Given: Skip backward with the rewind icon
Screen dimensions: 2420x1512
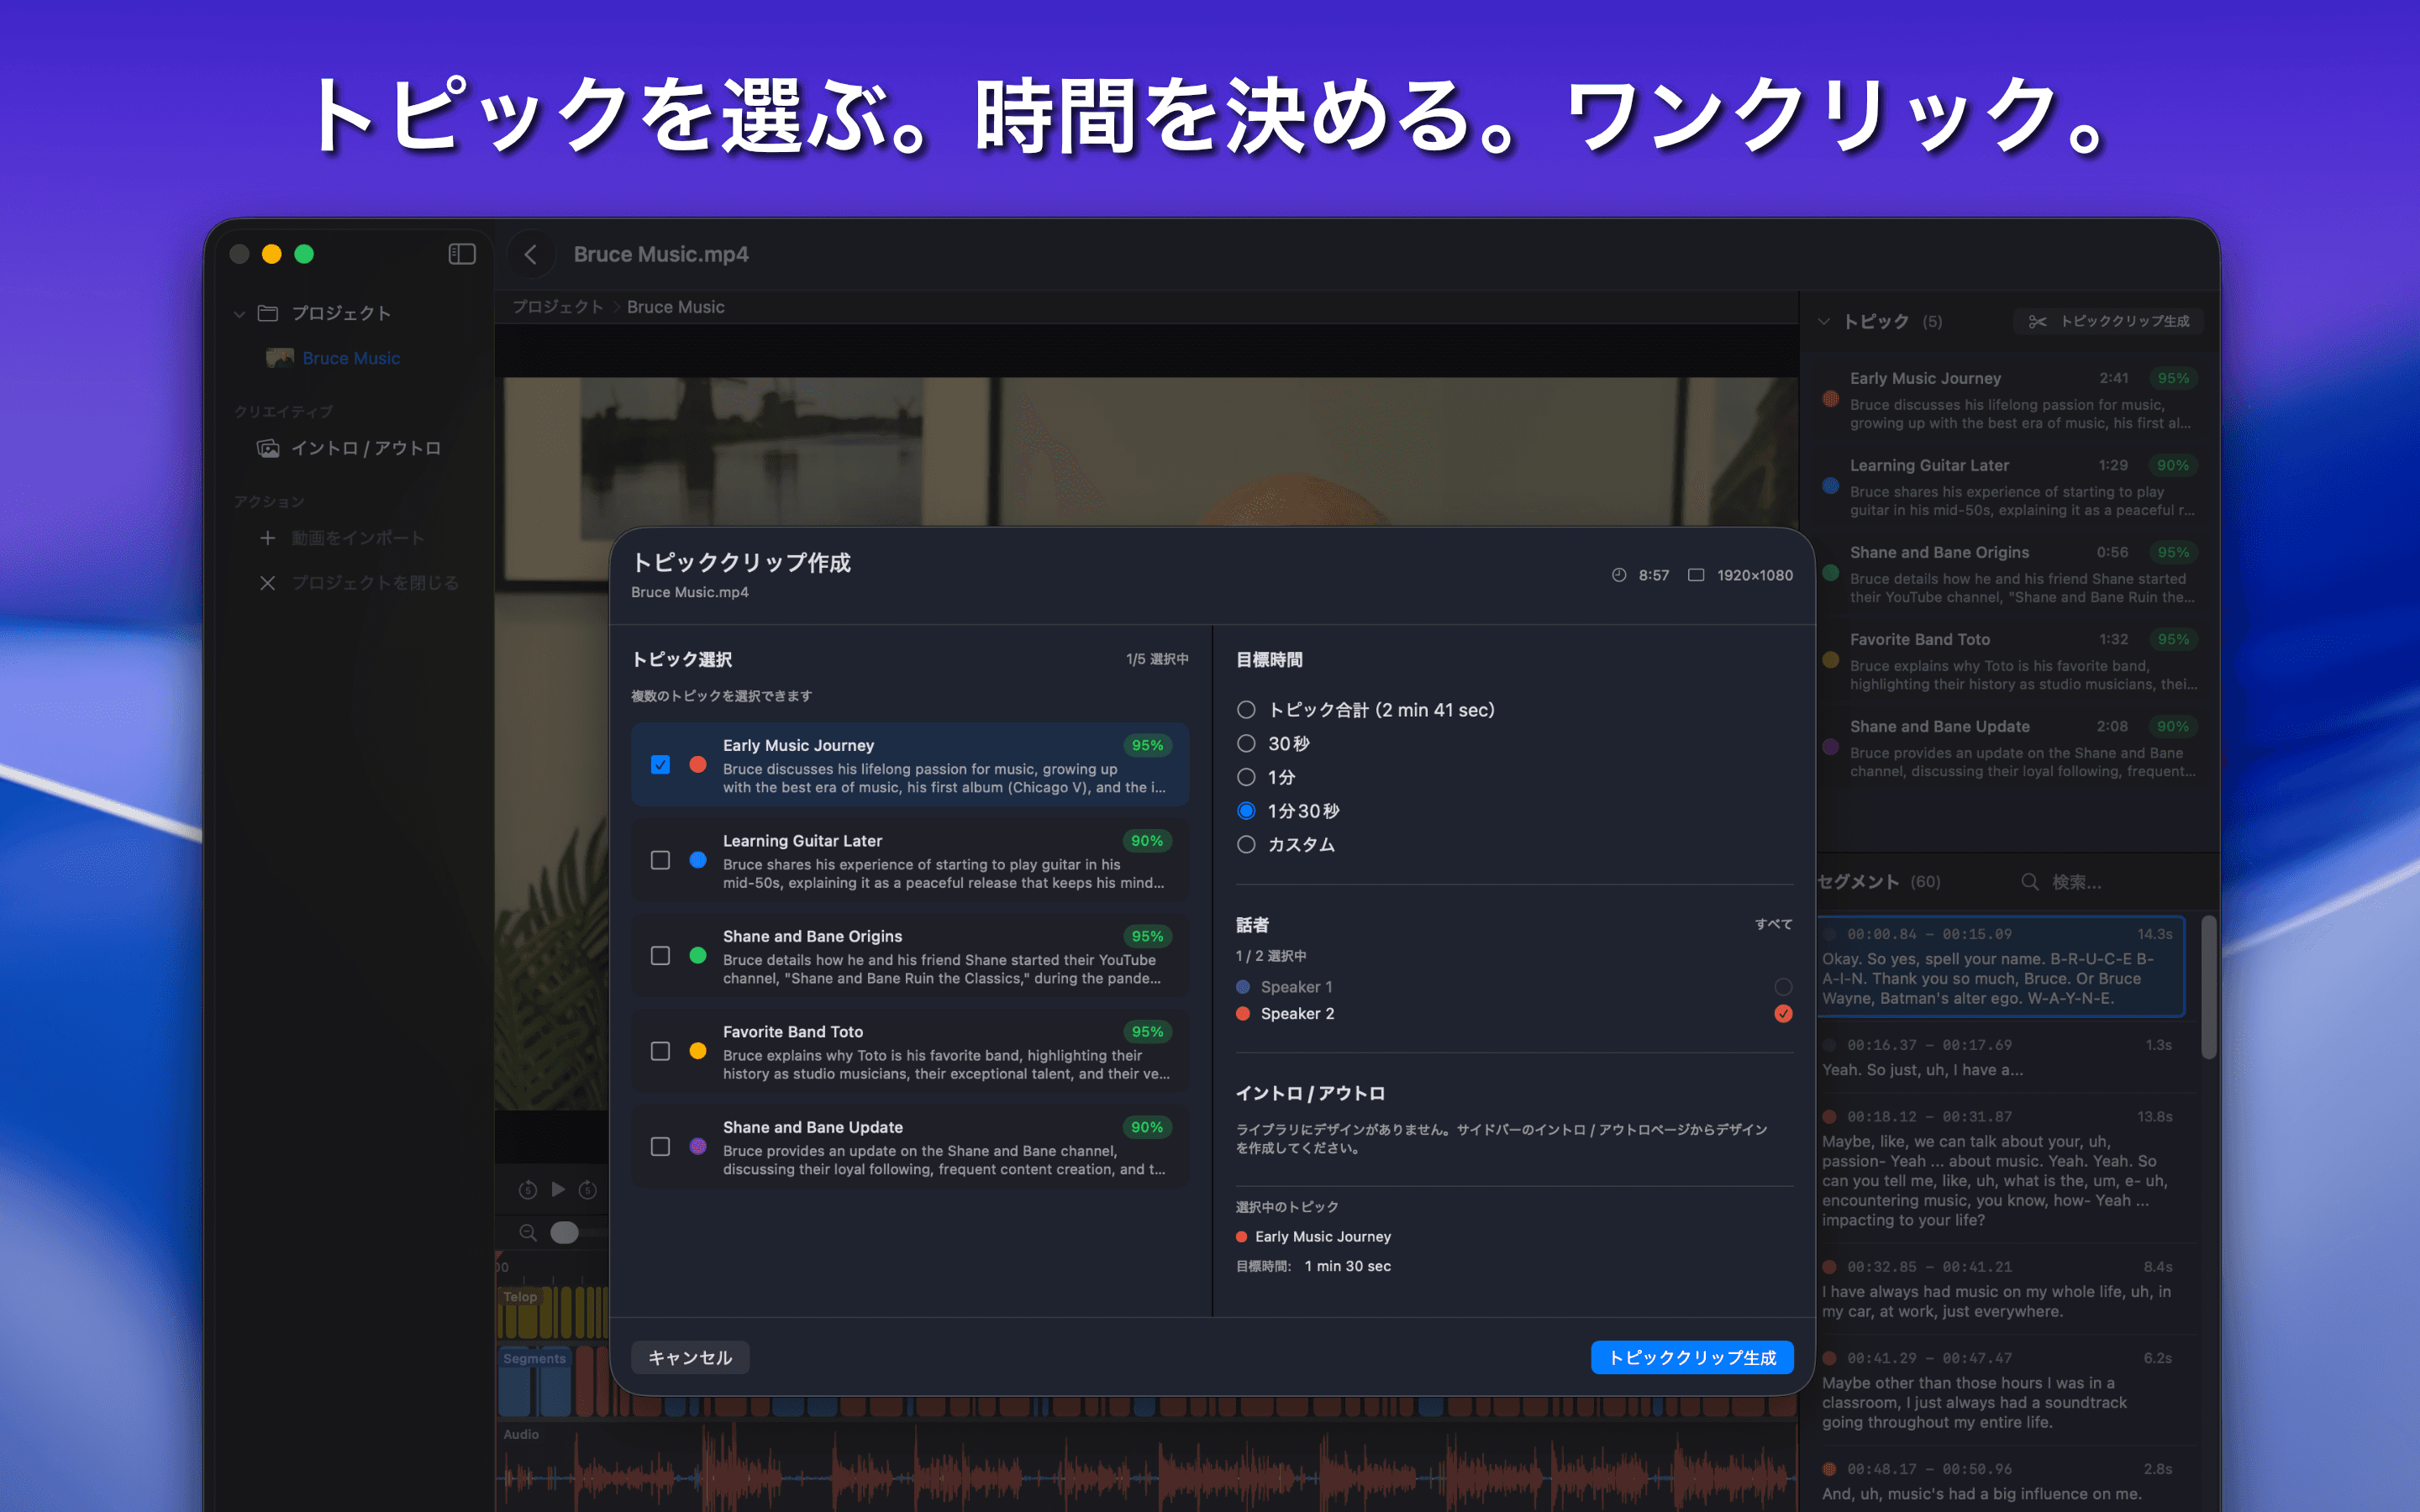Looking at the screenshot, I should [528, 1189].
